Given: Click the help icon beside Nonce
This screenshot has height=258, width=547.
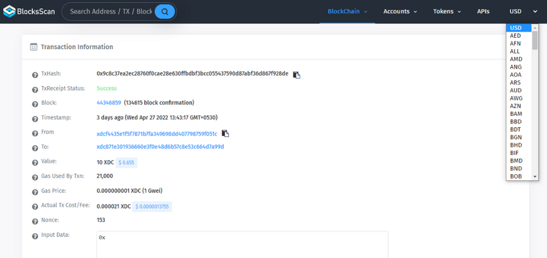Looking at the screenshot, I should coord(35,221).
